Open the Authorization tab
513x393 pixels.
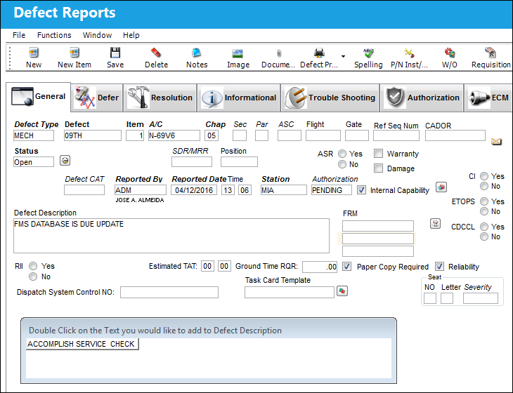[x=422, y=98]
